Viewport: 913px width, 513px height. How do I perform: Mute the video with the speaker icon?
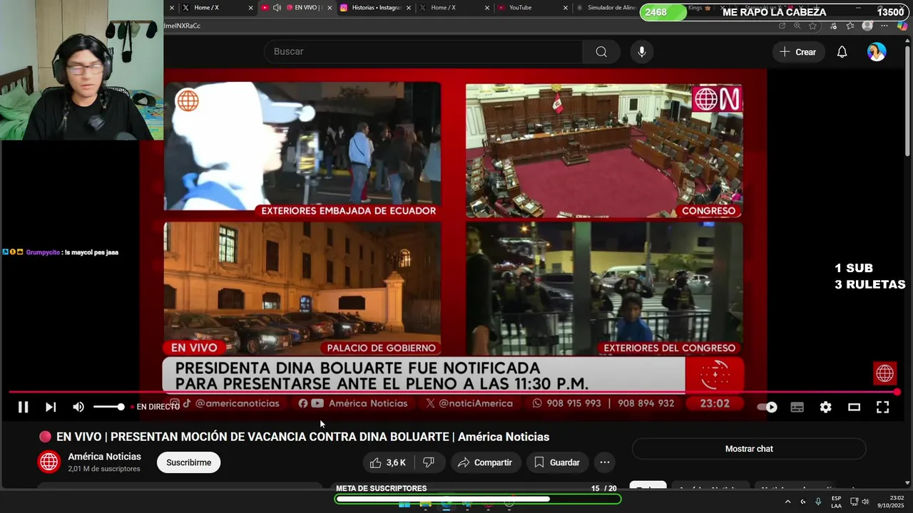tap(78, 407)
